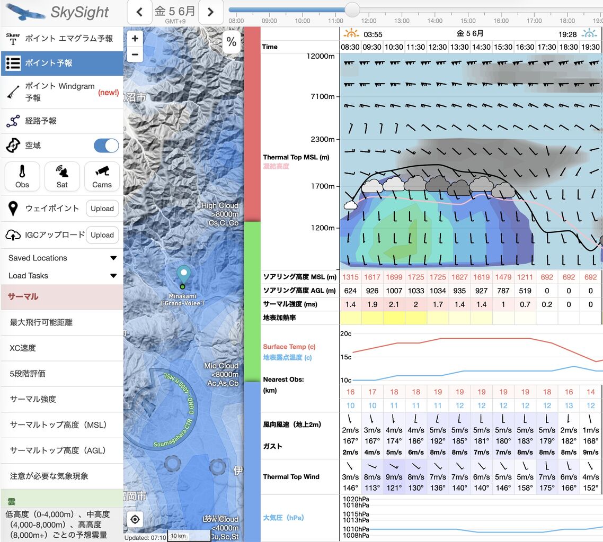Zoom in on the map
The width and height of the screenshot is (603, 542).
(135, 39)
